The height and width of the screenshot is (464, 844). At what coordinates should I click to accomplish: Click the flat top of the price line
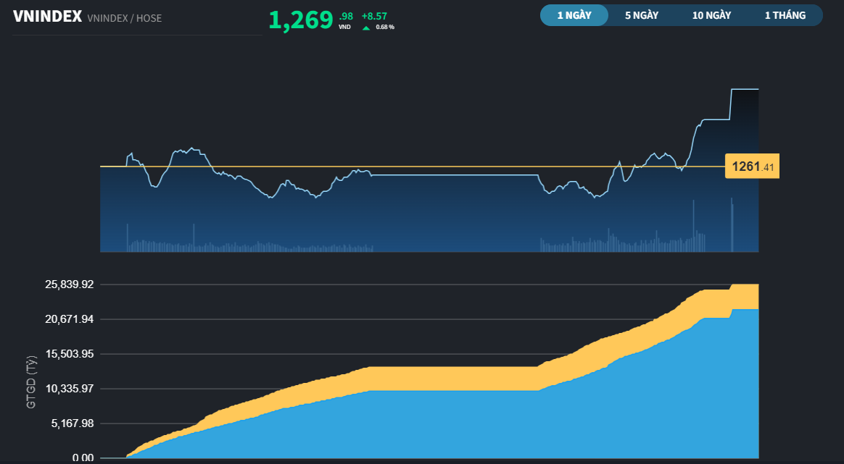coord(745,89)
